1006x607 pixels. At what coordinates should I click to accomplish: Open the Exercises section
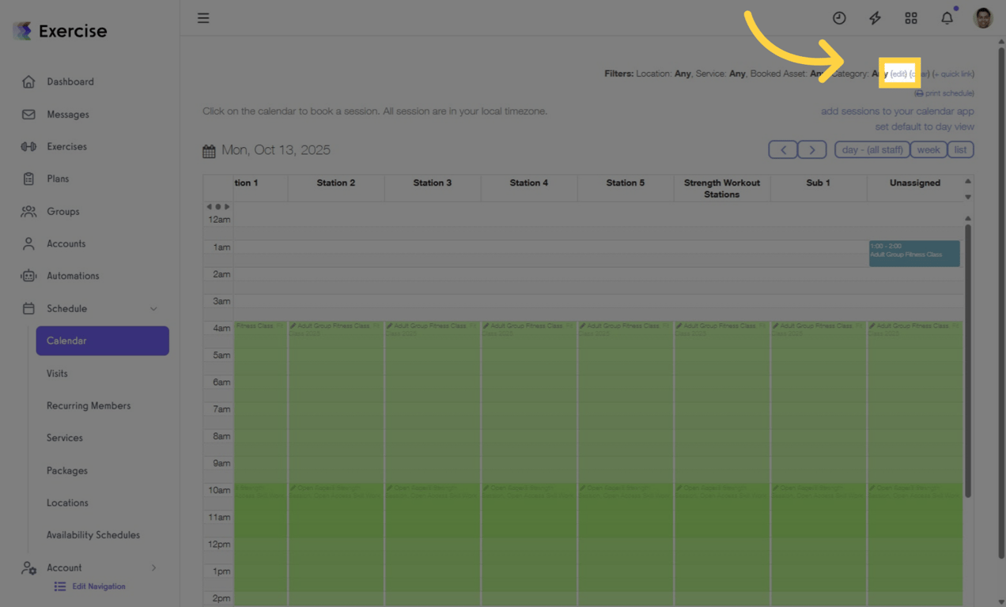68,146
